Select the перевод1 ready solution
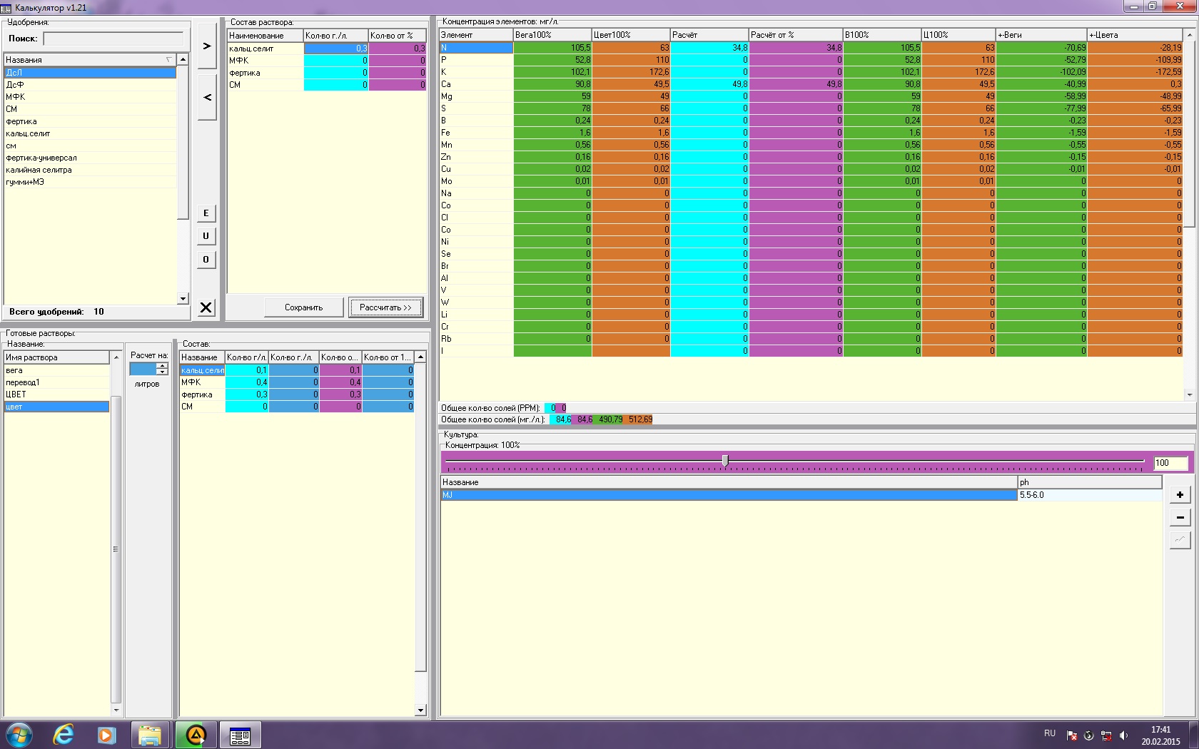This screenshot has height=749, width=1199. 56,382
